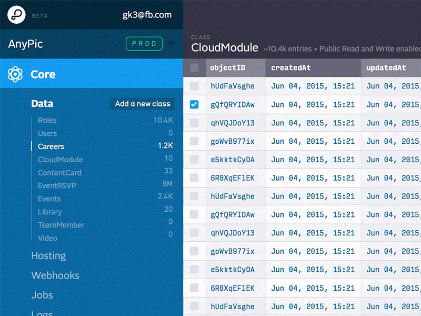Tick checkbox of the first qhVQJDoY13 row
The image size is (421, 316).
(194, 123)
